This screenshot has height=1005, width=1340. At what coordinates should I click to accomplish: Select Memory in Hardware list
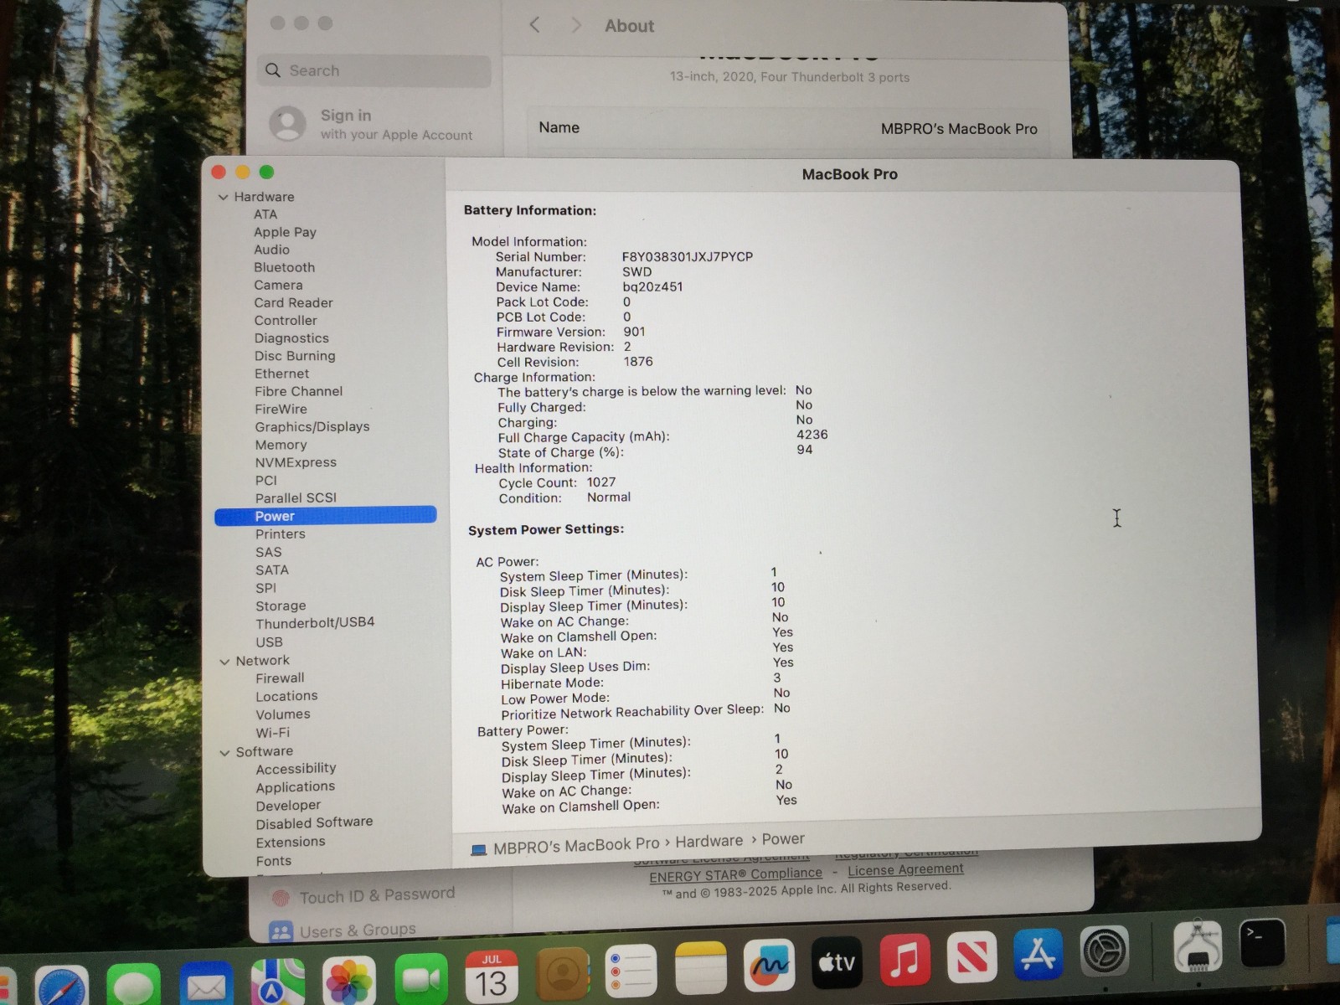click(x=281, y=445)
